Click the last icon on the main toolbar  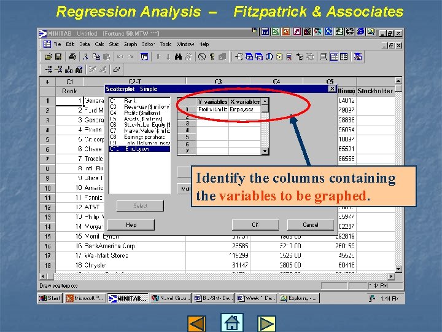(x=358, y=57)
